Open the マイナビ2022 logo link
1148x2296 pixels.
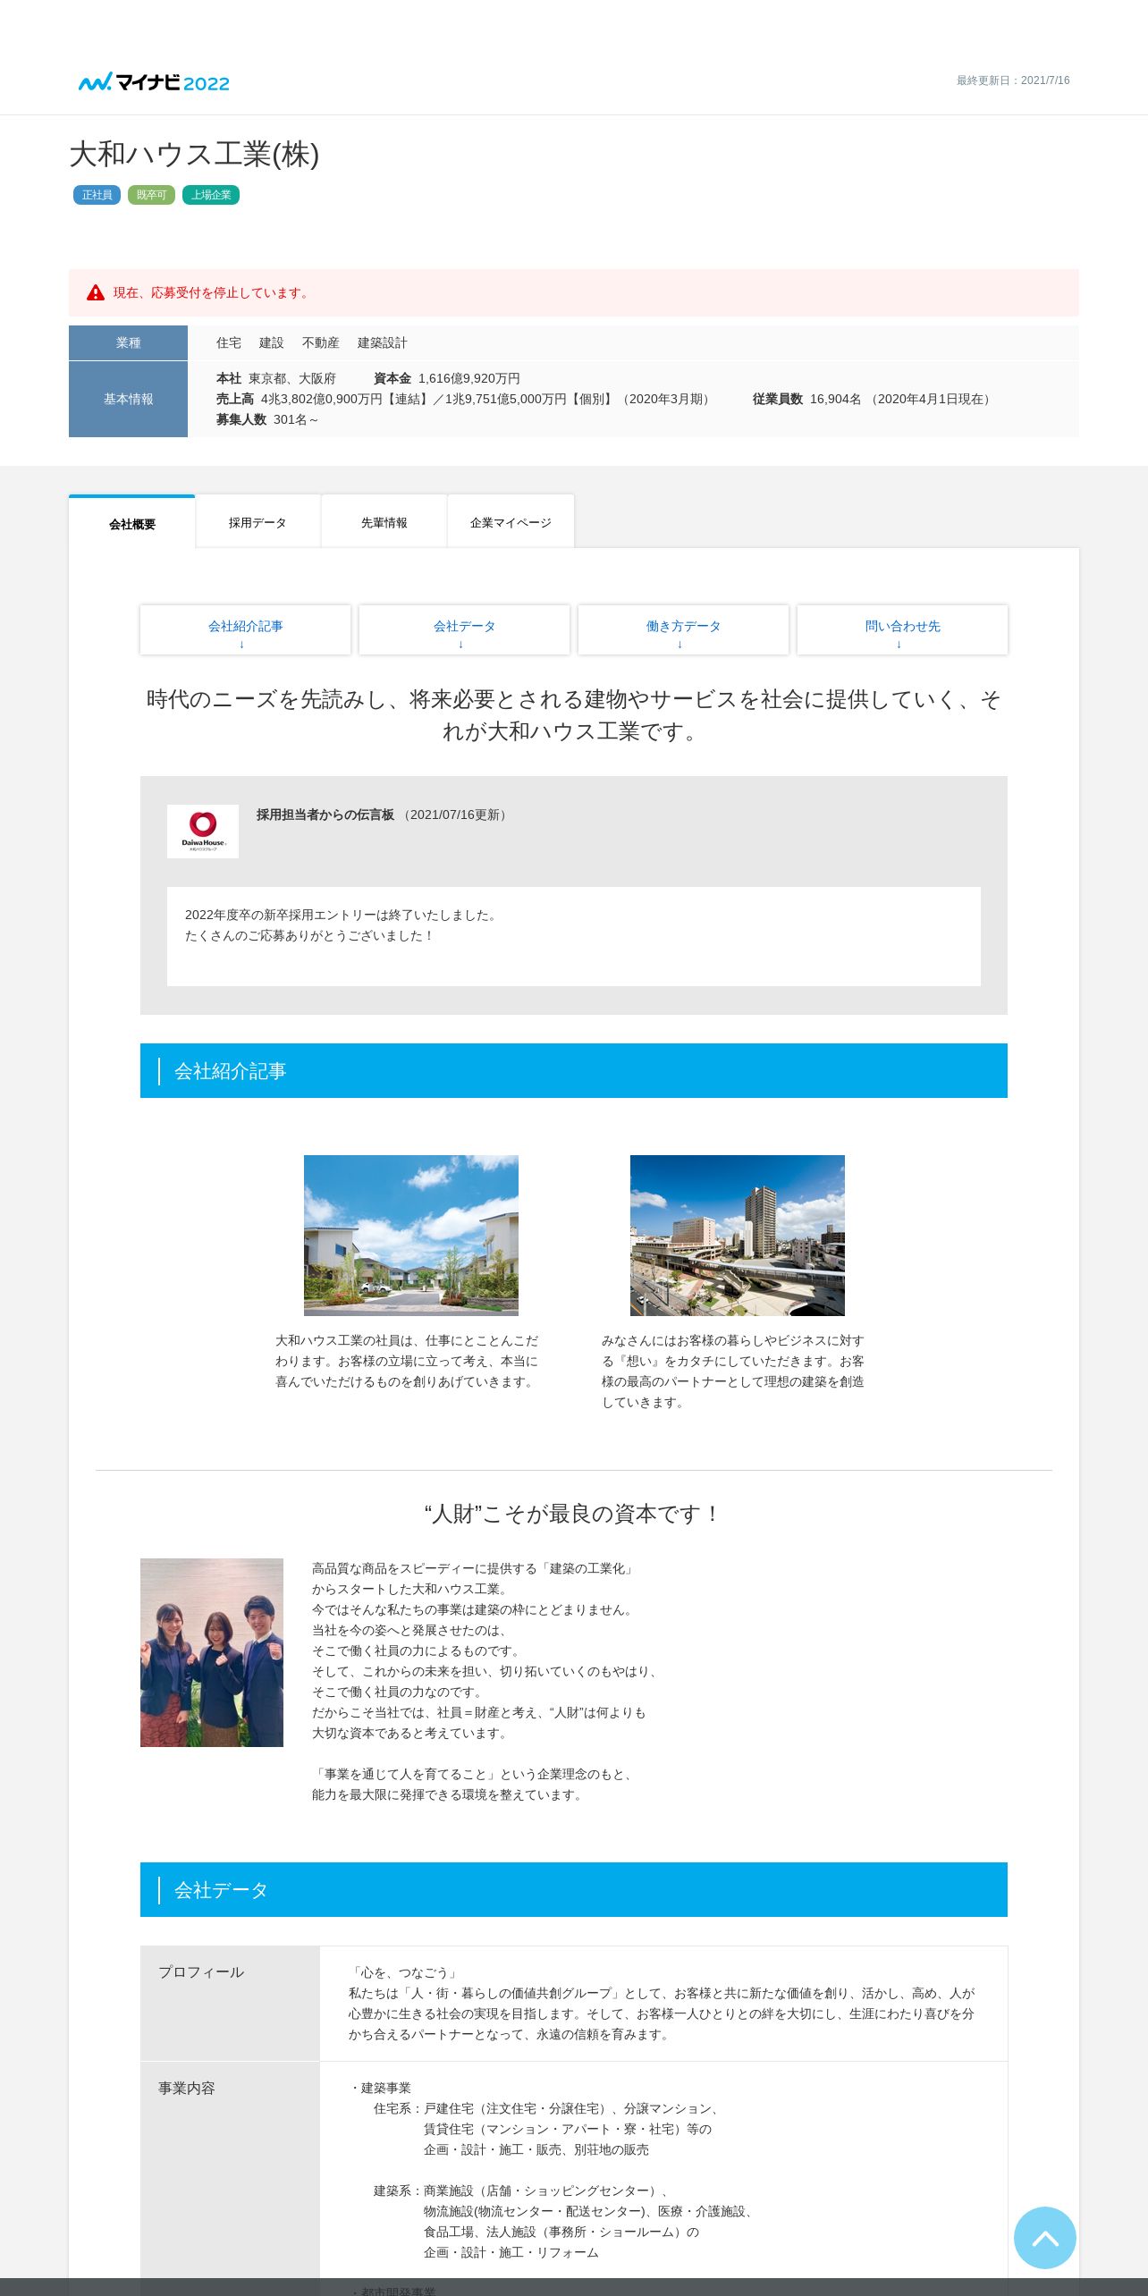(x=154, y=82)
